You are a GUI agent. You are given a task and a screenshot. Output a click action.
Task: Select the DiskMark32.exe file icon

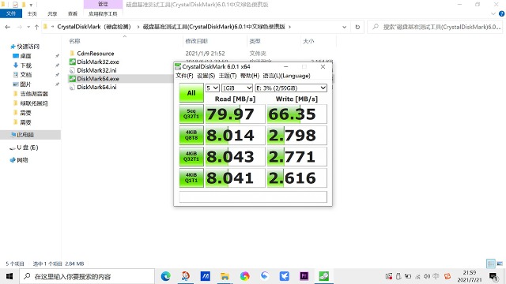point(72,62)
